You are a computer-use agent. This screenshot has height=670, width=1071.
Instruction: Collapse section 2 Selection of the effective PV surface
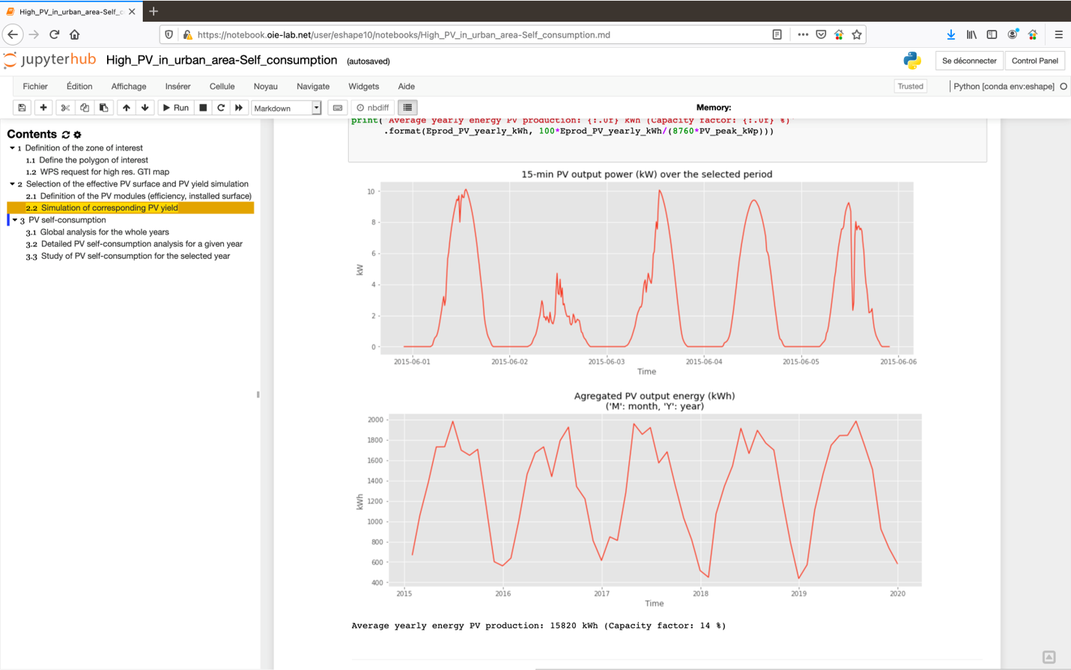11,183
